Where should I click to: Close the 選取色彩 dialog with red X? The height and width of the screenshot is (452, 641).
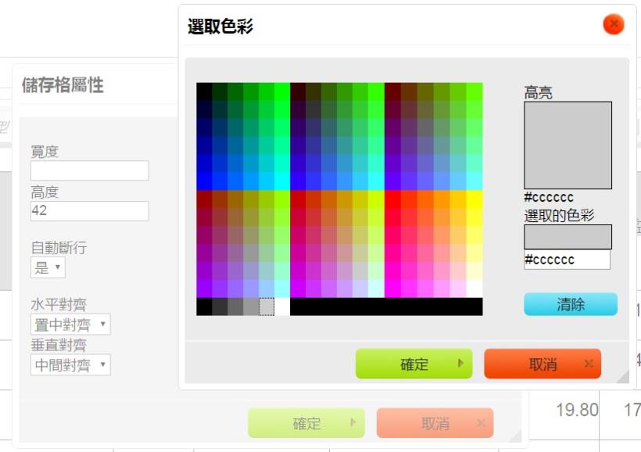[613, 24]
